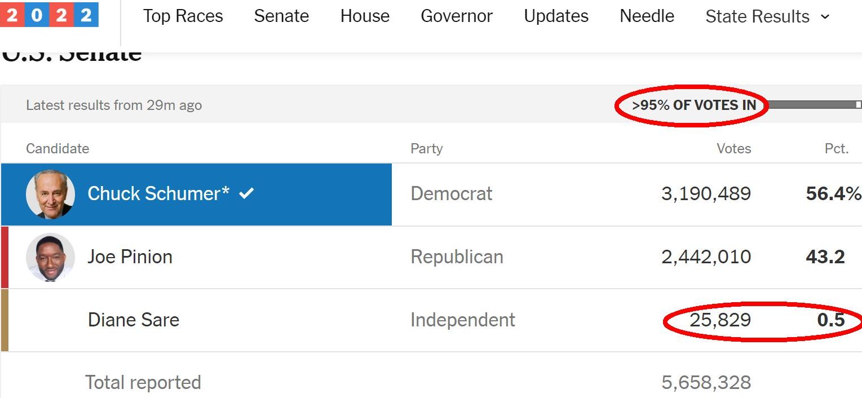Screen dimensions: 862x398
Task: Open the Needle page
Action: [647, 16]
